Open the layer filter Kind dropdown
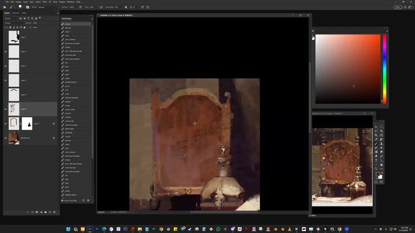Screen dimensions: 415x233 [11, 18]
